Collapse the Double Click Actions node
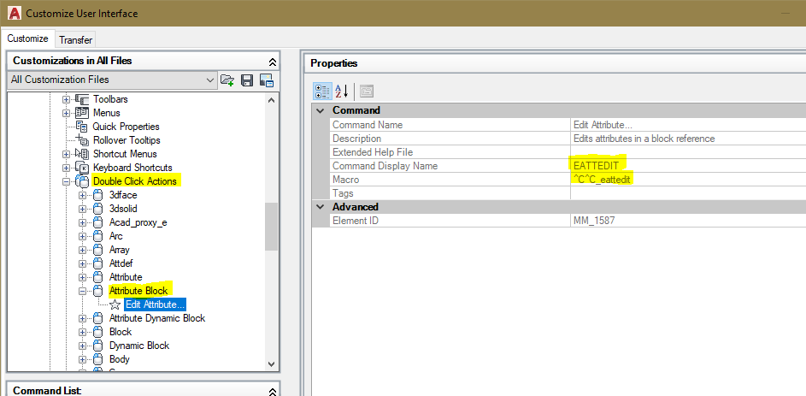This screenshot has height=396, width=806. click(x=66, y=181)
